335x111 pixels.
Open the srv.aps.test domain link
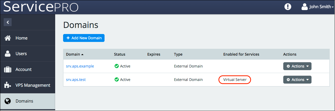tap(76, 80)
